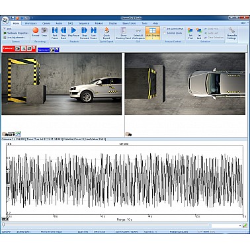
Task: Click the camera icon under right video
Action: [x=128, y=134]
